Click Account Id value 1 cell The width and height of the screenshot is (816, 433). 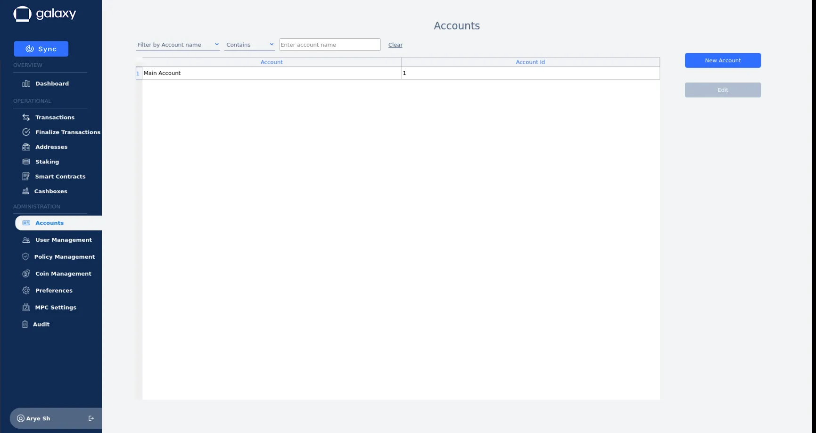click(530, 73)
